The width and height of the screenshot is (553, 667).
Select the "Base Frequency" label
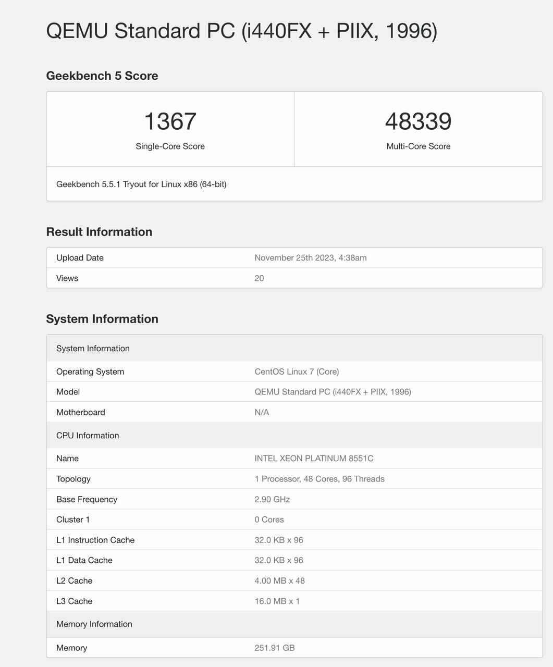click(x=87, y=499)
